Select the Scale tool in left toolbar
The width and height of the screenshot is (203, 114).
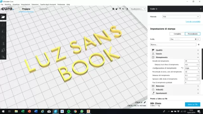click(3, 31)
